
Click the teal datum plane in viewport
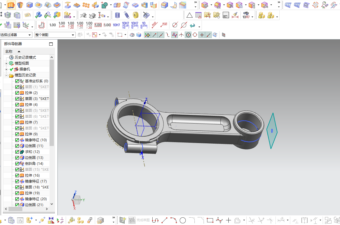[x=272, y=131]
